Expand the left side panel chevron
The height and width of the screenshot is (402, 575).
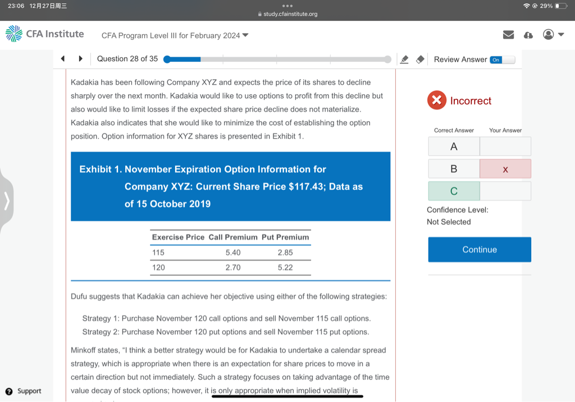point(7,200)
